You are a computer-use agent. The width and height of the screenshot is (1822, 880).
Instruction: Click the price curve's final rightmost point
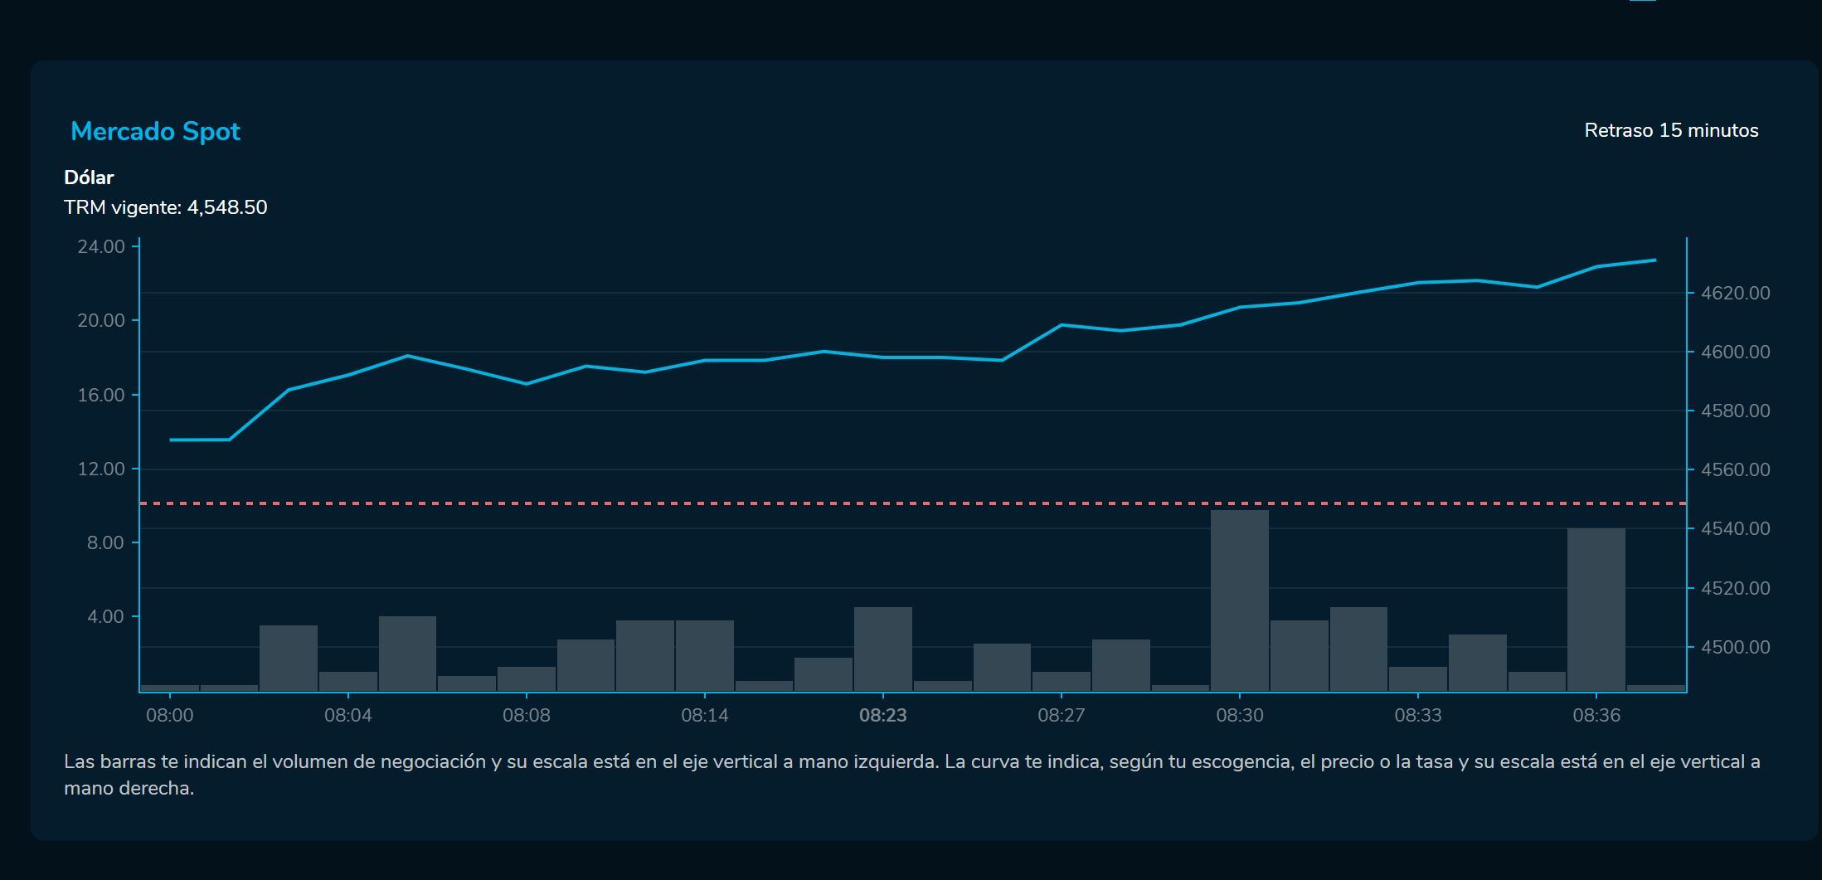(1654, 260)
